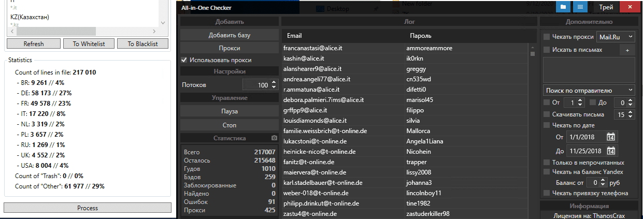The image size is (643, 219).
Task: Click the Трей button in title bar
Action: [x=607, y=7]
